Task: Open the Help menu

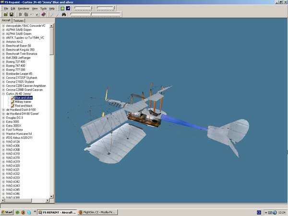Action: coord(52,9)
